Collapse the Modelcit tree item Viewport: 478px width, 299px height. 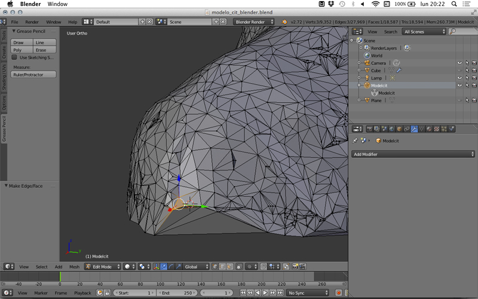point(359,86)
